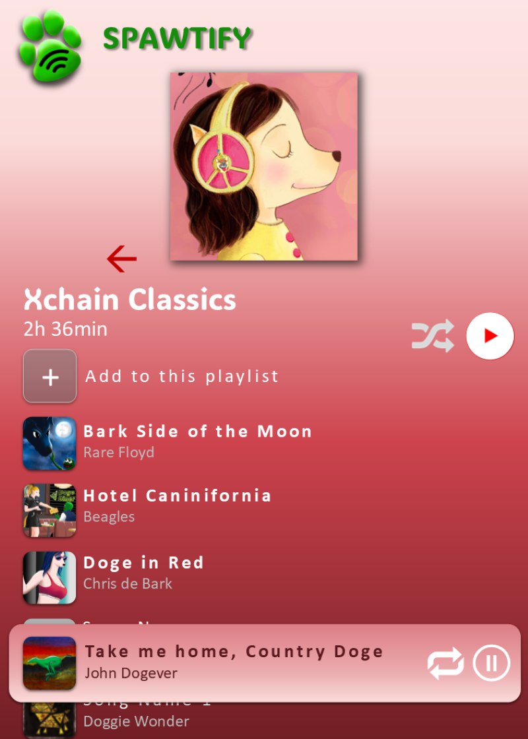Expand the Take me home, Country Doge player

click(234, 651)
